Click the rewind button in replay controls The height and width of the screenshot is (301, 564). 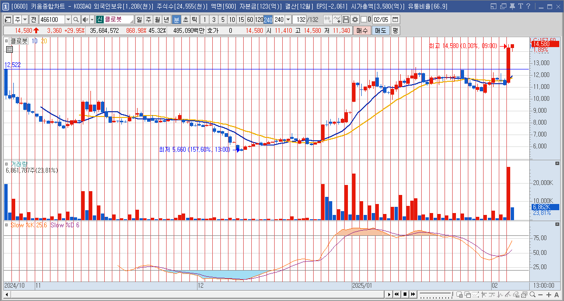pos(397,294)
